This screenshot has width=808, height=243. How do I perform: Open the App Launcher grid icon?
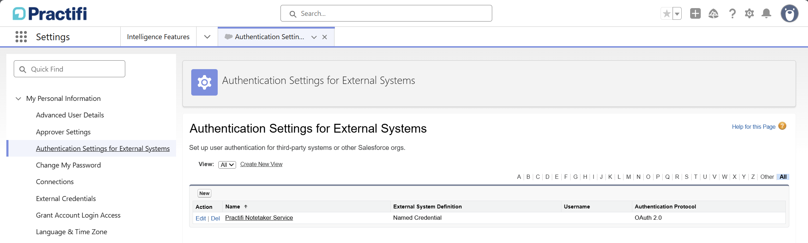(x=21, y=37)
